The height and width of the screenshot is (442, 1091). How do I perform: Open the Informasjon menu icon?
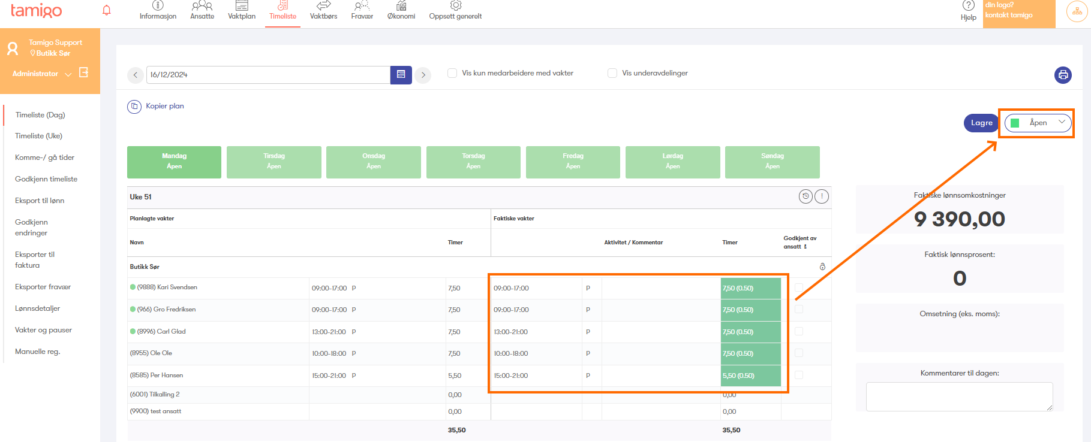(x=158, y=5)
